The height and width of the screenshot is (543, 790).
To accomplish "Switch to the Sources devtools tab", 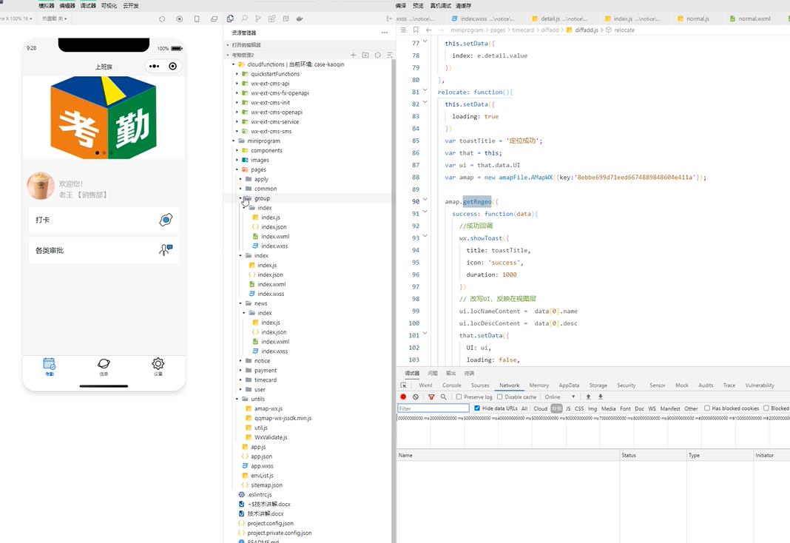I will (x=480, y=385).
